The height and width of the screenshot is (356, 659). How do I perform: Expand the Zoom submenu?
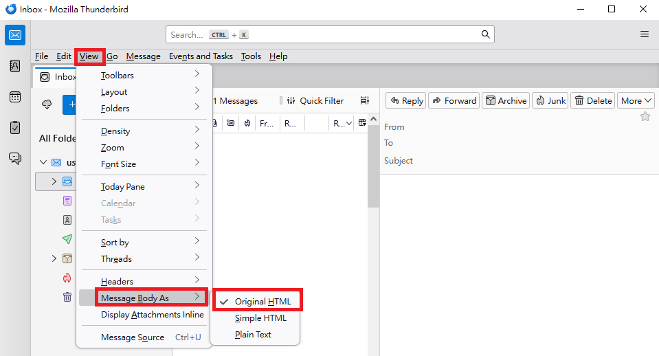[144, 148]
